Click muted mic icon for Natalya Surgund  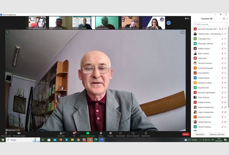point(222,48)
